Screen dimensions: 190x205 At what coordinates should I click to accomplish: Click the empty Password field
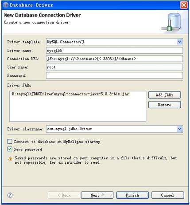114,75
